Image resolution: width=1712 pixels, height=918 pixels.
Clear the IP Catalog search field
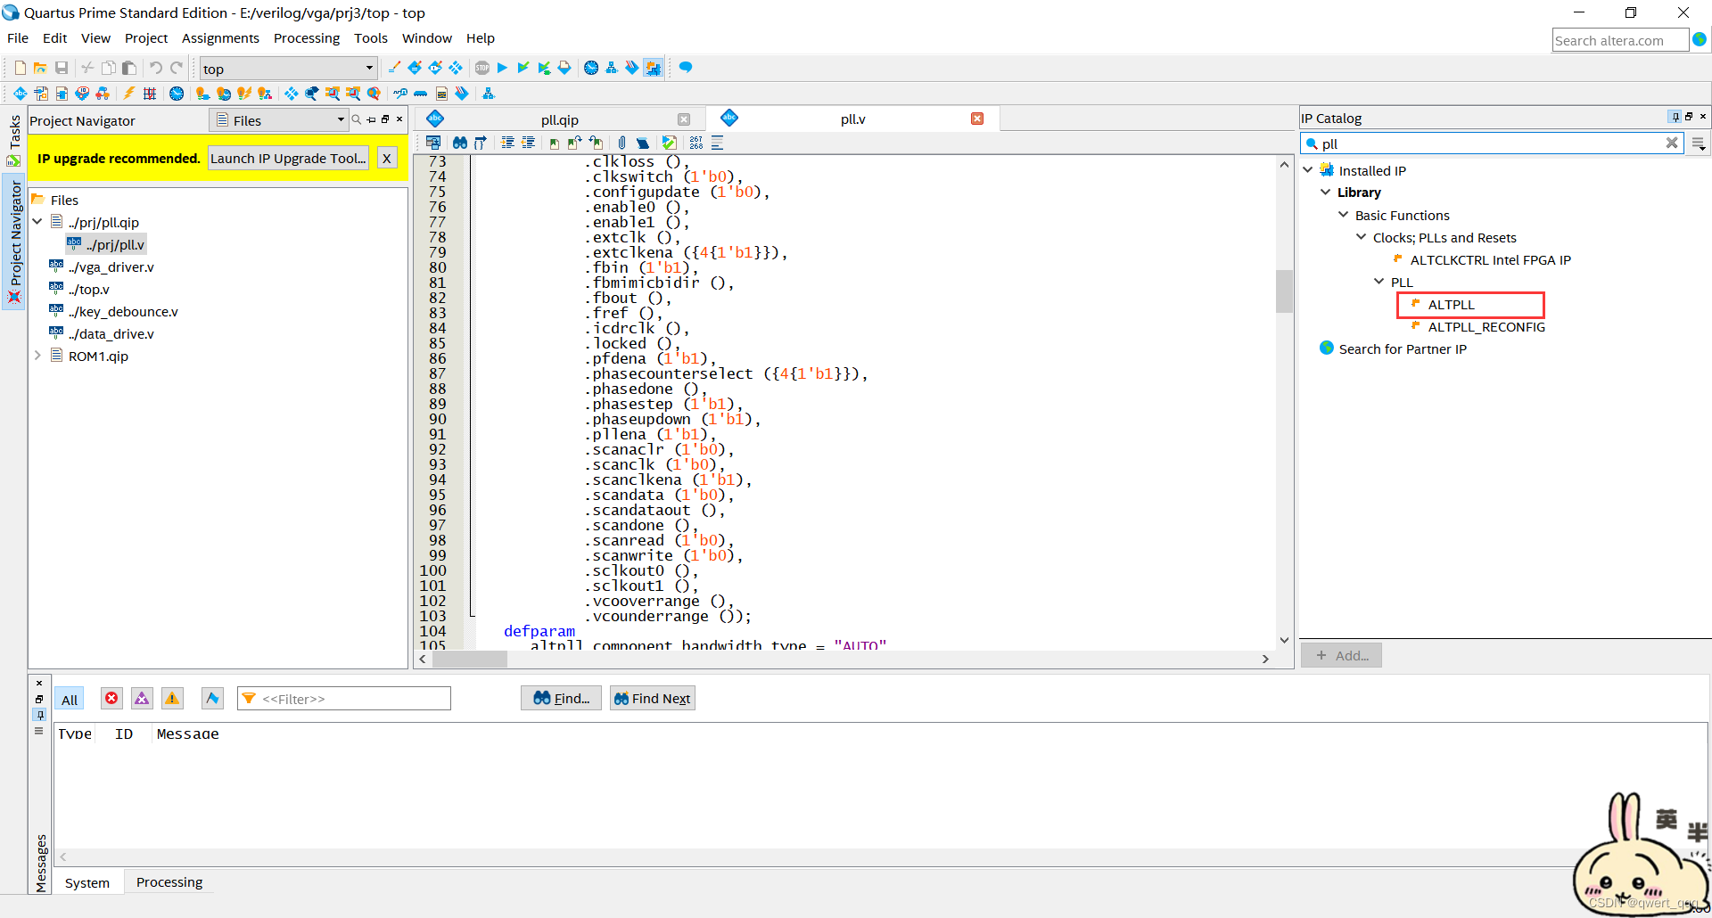point(1672,143)
